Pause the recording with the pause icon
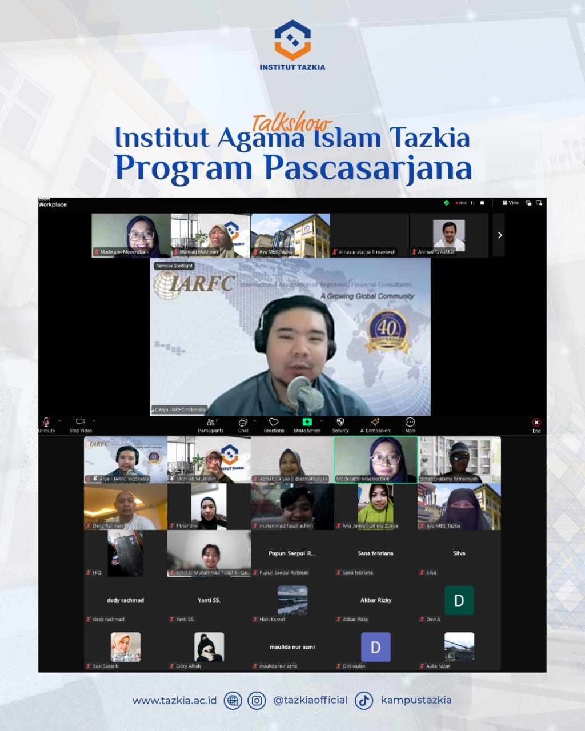 [x=472, y=203]
